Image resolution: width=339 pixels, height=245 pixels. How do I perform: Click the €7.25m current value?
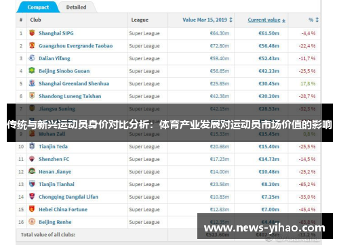pos(270,197)
